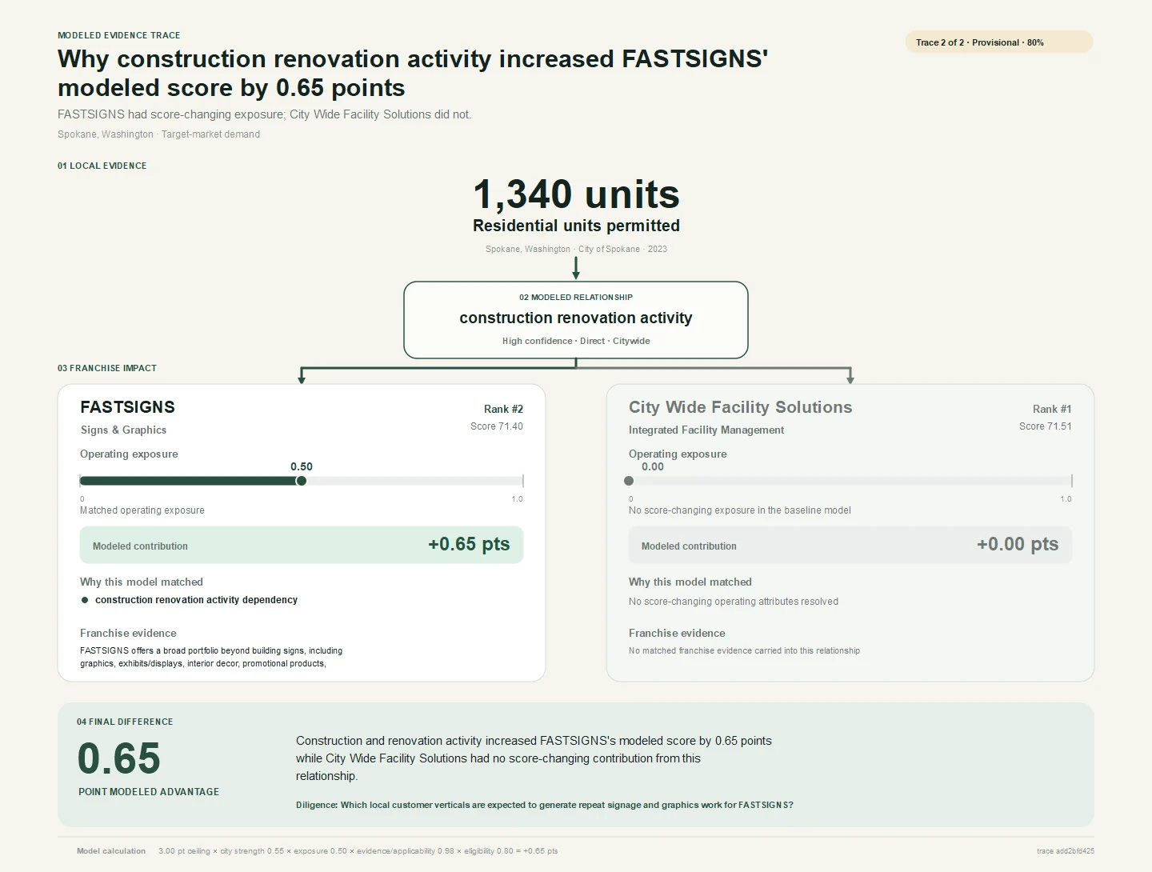The image size is (1152, 872).
Task: Click '01 LOCAL EVIDENCE' section label
Action: 102,166
